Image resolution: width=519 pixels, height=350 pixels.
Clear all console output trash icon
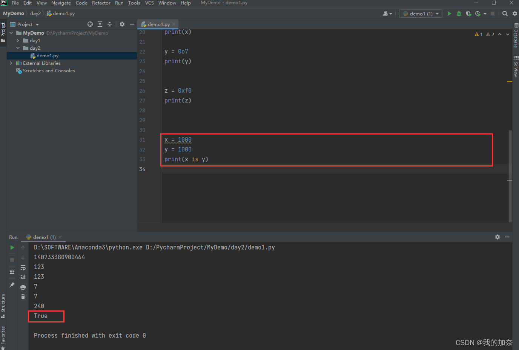pyautogui.click(x=23, y=297)
